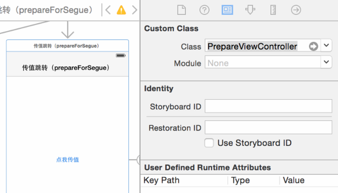Viewport: 338px width, 193px height.
Task: Select the Identity inspector icon
Action: tap(227, 10)
